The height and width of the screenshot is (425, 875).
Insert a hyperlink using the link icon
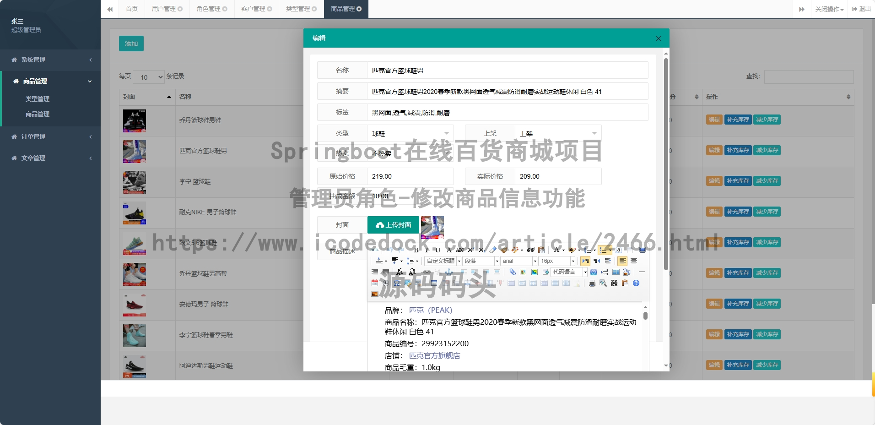click(427, 272)
